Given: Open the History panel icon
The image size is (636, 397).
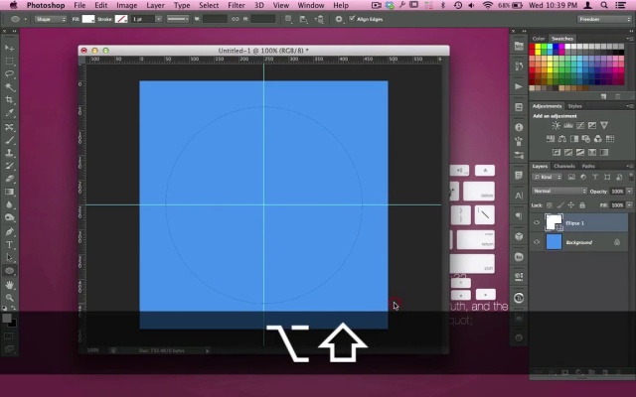Looking at the screenshot, I should [519, 66].
